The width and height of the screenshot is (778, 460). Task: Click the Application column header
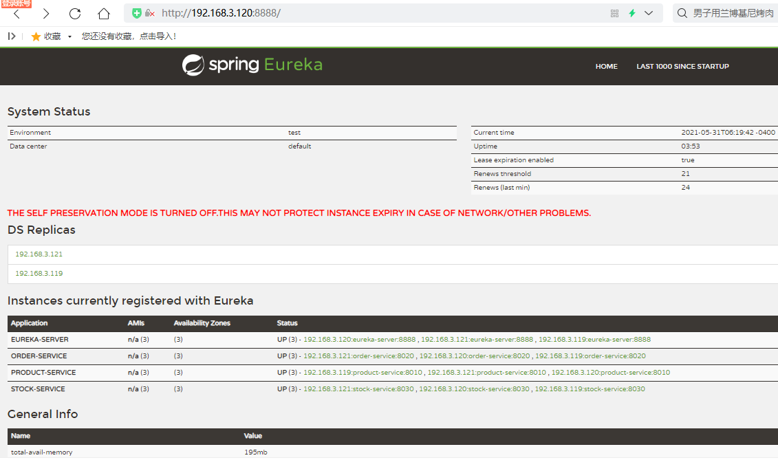click(x=30, y=323)
